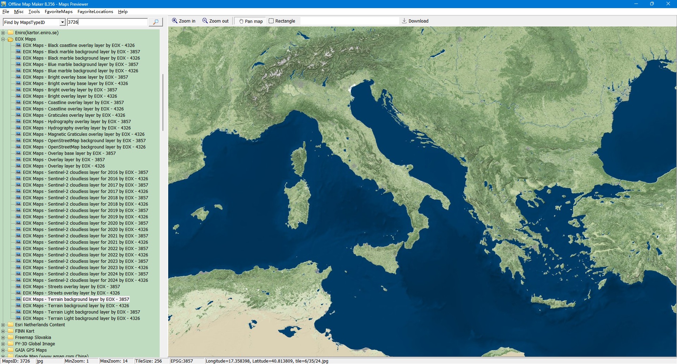Click the Download arrow icon
The image size is (677, 364).
(x=404, y=21)
